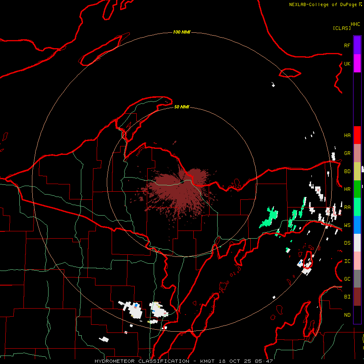Click the BI dark red legend swatch

click(x=357, y=297)
